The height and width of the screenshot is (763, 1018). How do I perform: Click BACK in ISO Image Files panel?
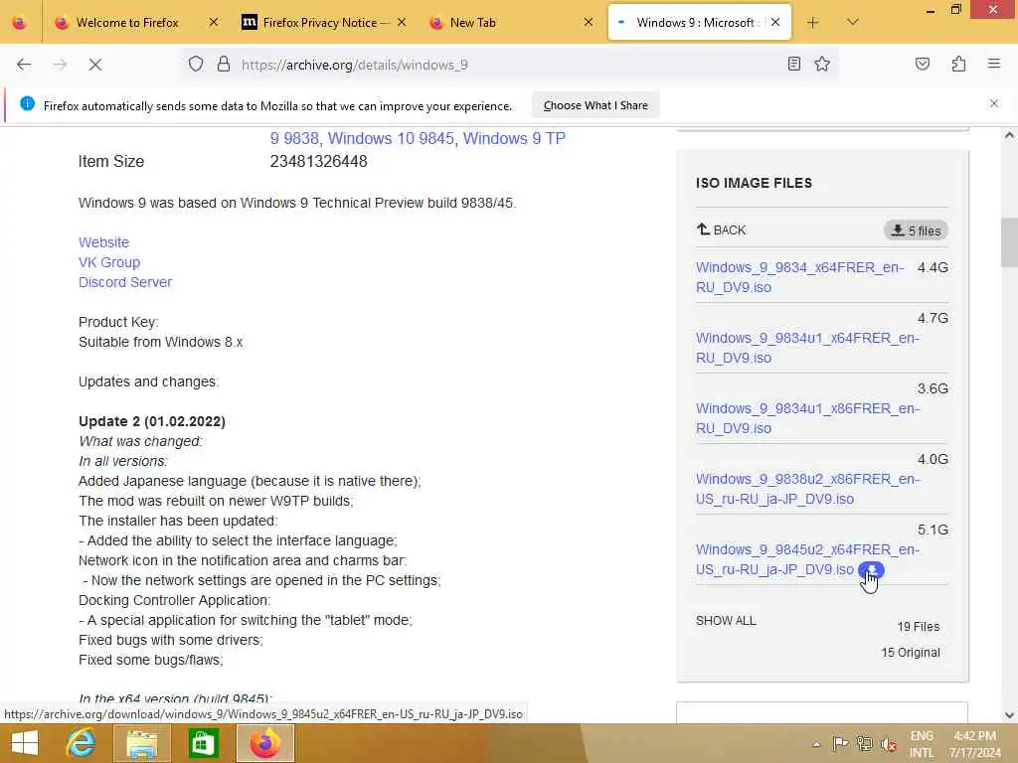point(722,229)
